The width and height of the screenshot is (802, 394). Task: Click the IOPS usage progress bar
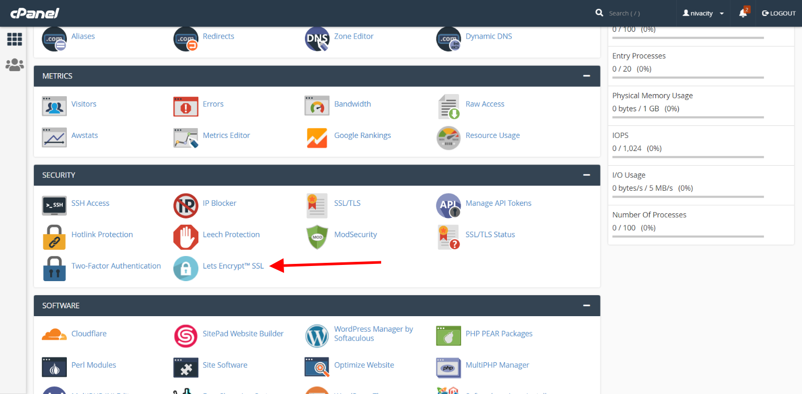(687, 157)
